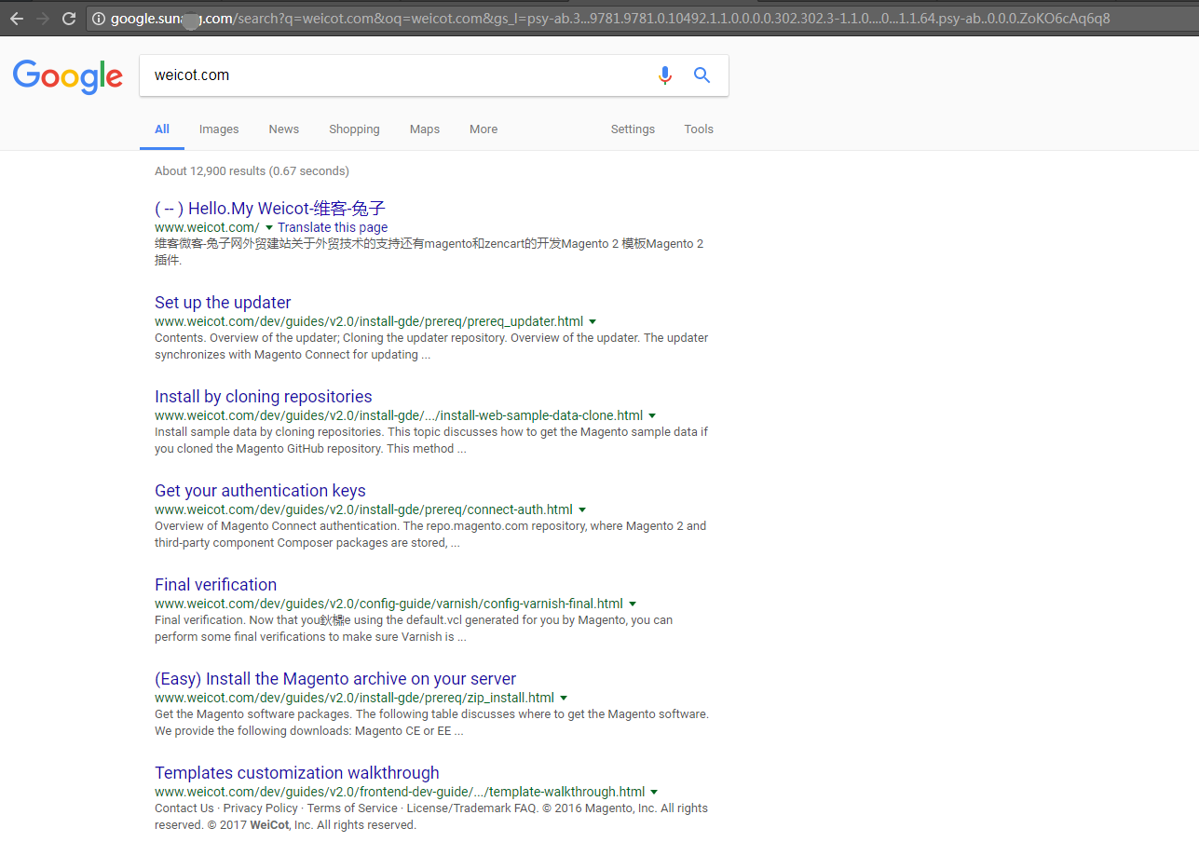Select the All results tab
The image size is (1199, 842).
[162, 129]
